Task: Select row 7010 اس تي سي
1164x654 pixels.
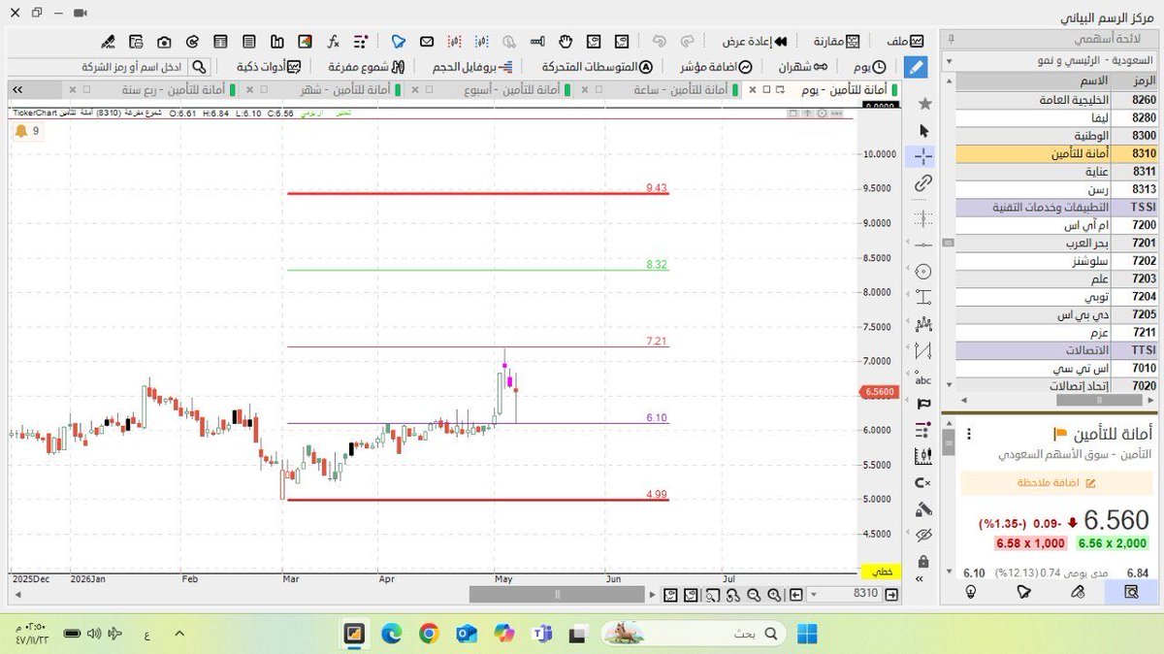Action: coord(1057,369)
